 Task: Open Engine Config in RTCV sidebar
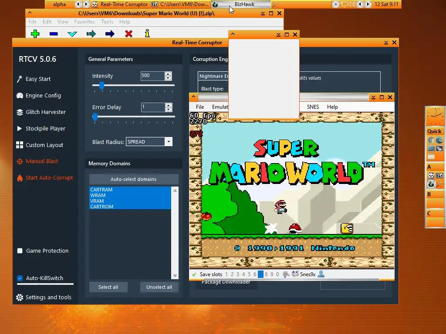pyautogui.click(x=39, y=95)
